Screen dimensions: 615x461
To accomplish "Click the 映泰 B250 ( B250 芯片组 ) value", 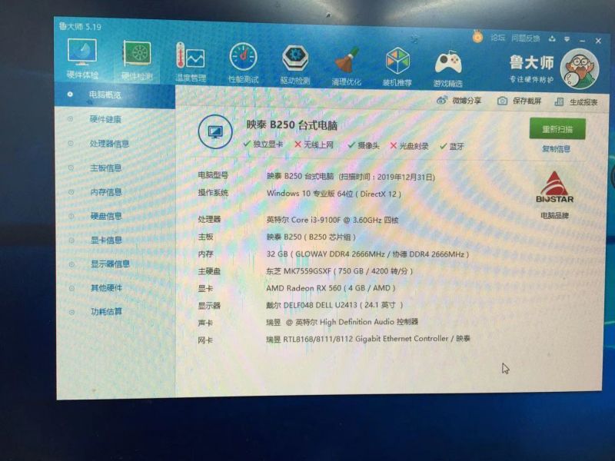I will point(311,237).
